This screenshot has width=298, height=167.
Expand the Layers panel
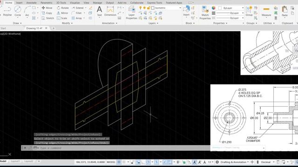tap(153, 23)
